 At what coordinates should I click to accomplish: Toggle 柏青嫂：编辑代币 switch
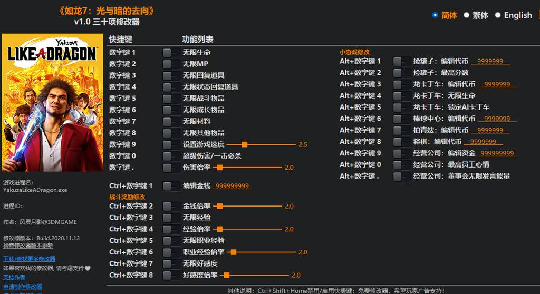pyautogui.click(x=401, y=130)
